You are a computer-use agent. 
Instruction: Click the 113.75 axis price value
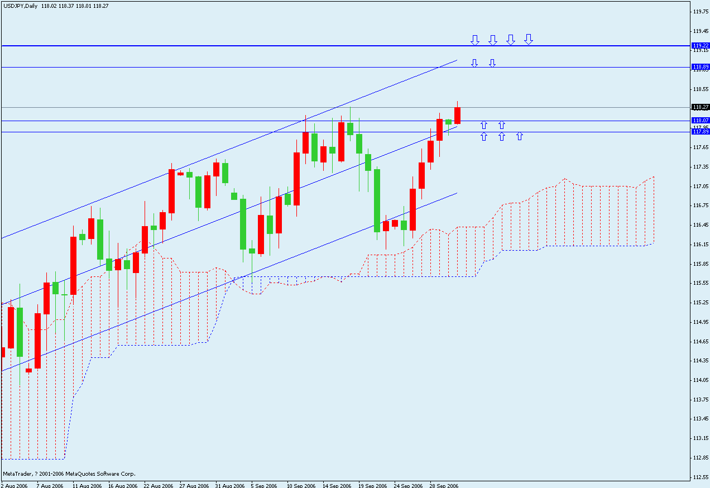701,400
